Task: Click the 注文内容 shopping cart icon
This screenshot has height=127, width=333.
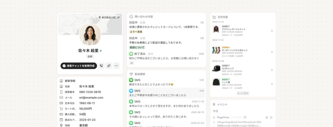Action: [x=214, y=17]
